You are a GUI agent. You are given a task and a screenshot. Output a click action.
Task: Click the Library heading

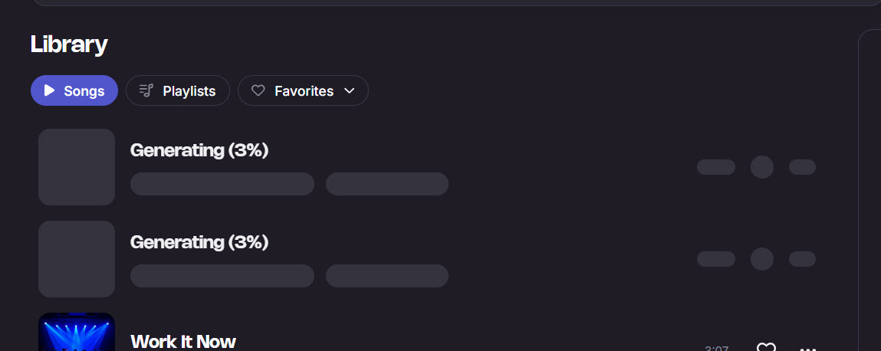69,44
